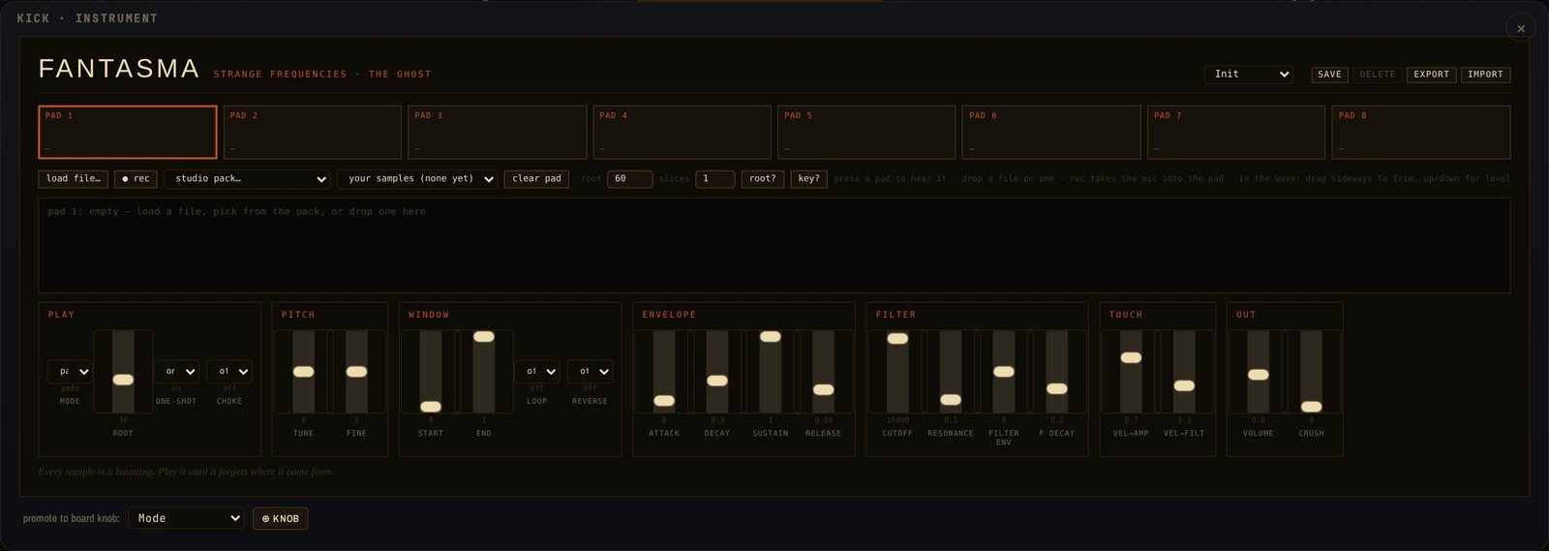1549x551 pixels.
Task: Click the DECAY envelope slider
Action: 717,372
